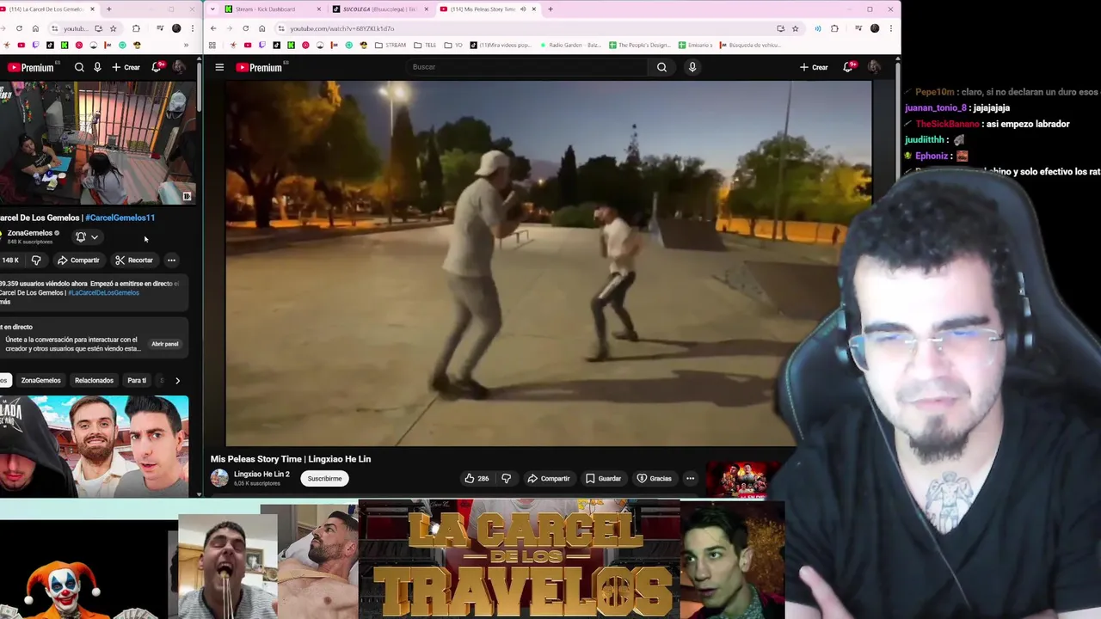The height and width of the screenshot is (619, 1101).
Task: Mute the Mis Peleas Story Time tab audio
Action: click(x=523, y=9)
